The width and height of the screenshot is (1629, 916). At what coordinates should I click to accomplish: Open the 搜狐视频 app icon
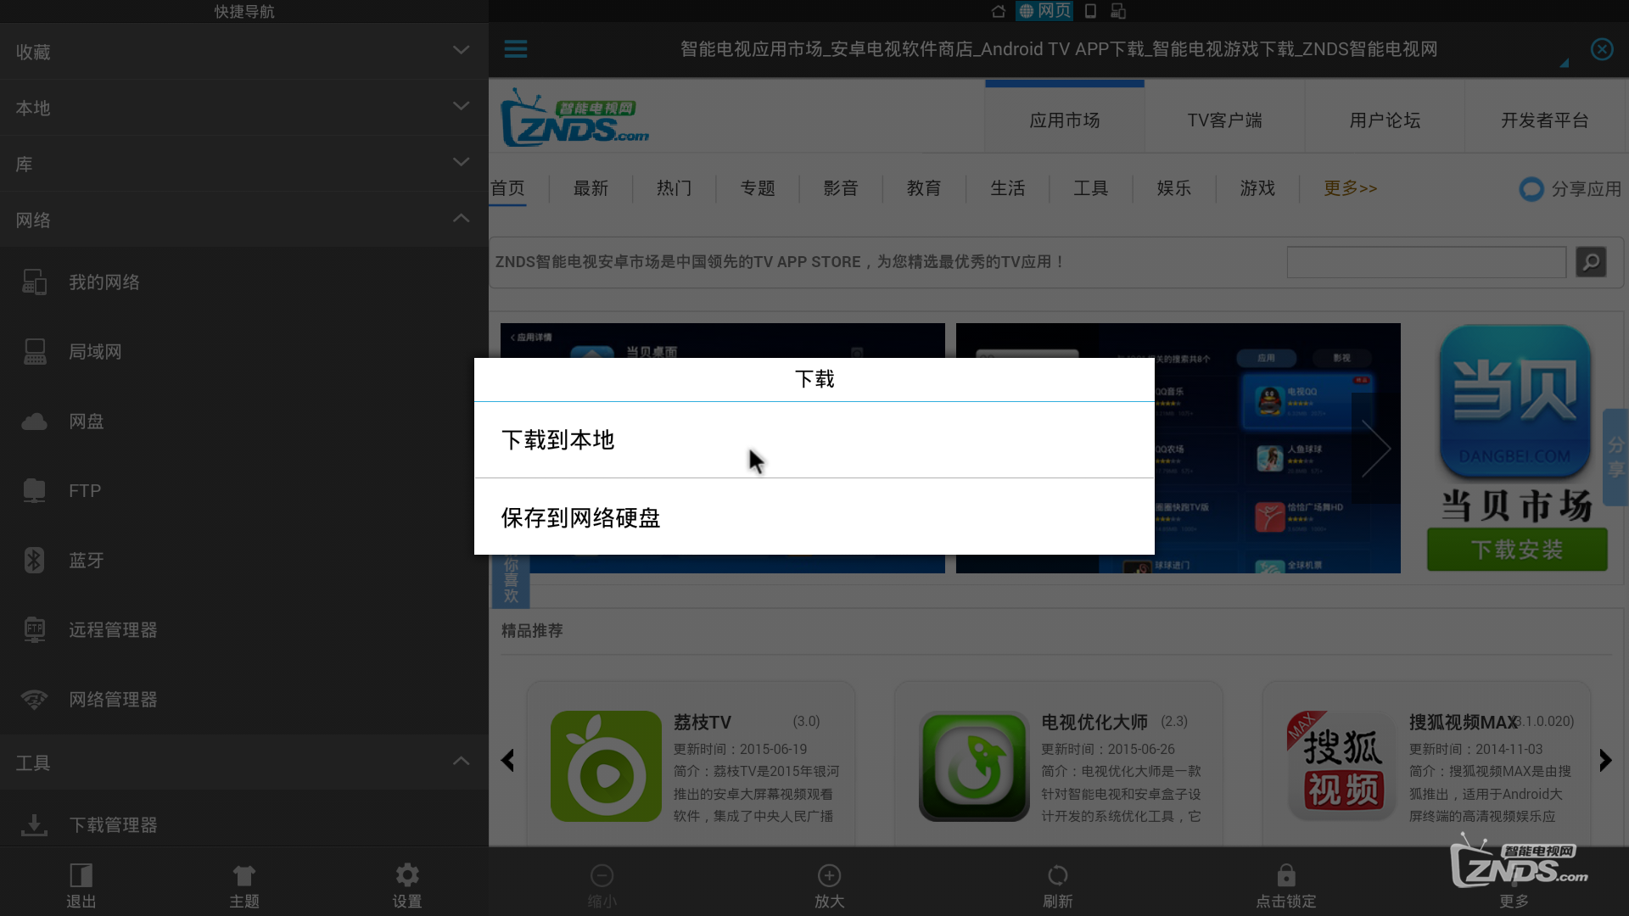coord(1342,766)
